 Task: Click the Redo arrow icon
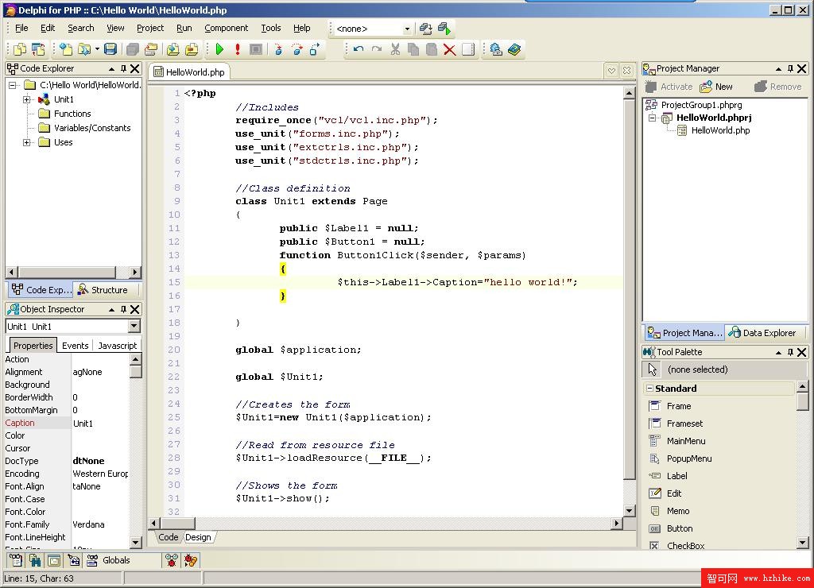[x=377, y=49]
